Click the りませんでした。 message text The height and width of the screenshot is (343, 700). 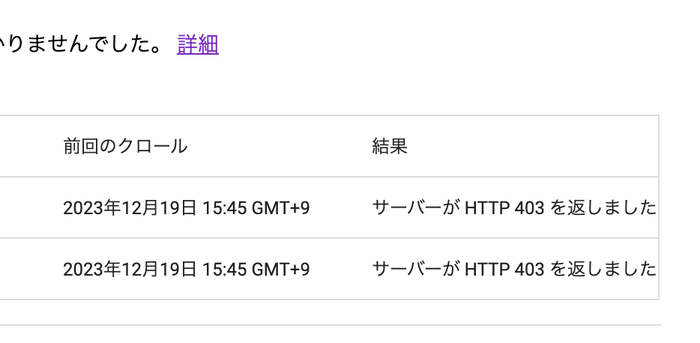pyautogui.click(x=82, y=44)
